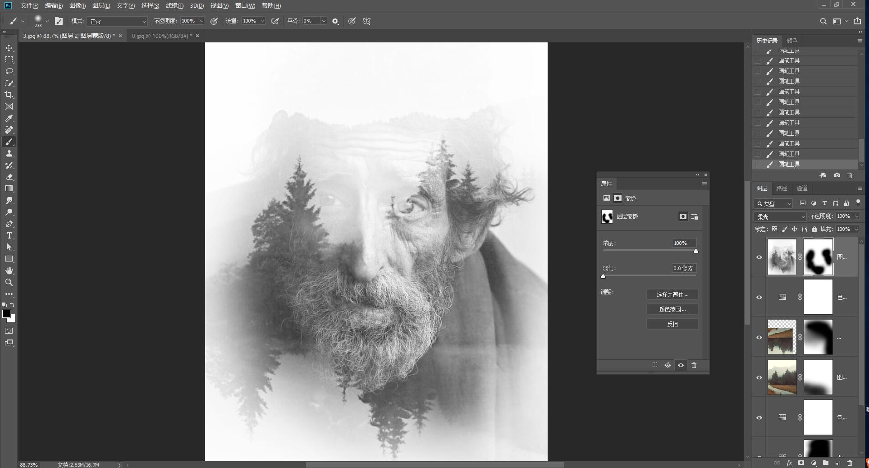869x468 pixels.
Task: Open the layer filter type dropdown 类型
Action: [x=773, y=203]
